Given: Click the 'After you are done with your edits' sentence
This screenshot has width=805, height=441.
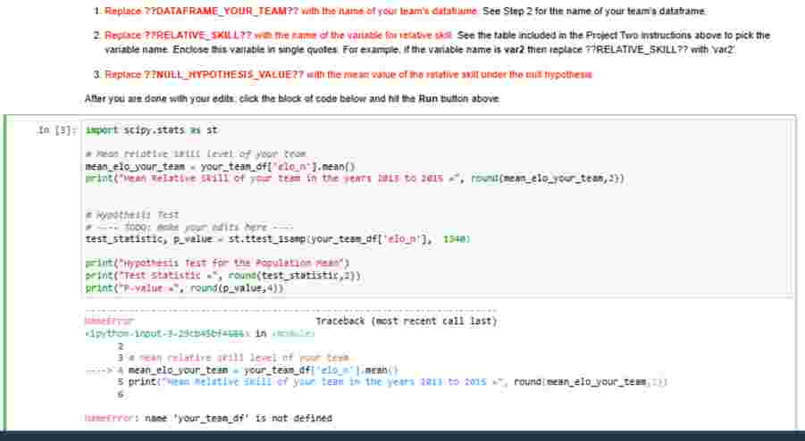Looking at the screenshot, I should [291, 98].
